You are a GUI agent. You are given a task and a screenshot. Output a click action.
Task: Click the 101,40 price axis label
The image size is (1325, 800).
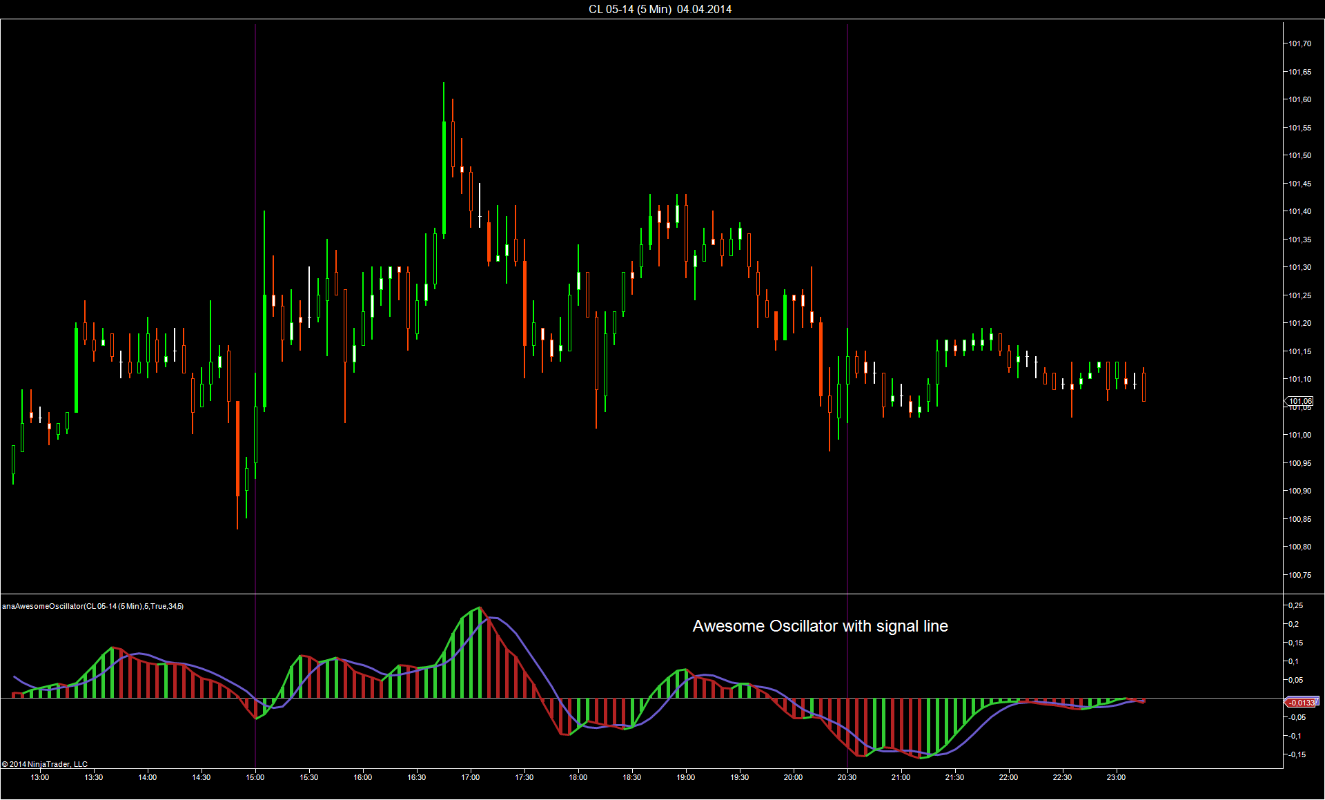[x=1300, y=211]
